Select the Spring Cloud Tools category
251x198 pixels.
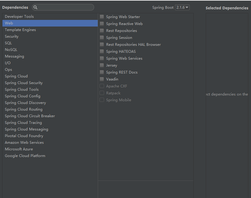tap(50, 90)
